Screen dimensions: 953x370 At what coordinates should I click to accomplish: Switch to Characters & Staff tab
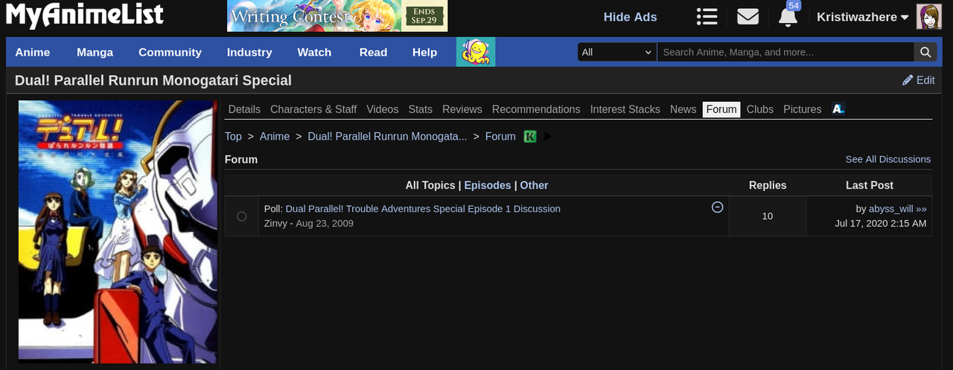(x=313, y=109)
